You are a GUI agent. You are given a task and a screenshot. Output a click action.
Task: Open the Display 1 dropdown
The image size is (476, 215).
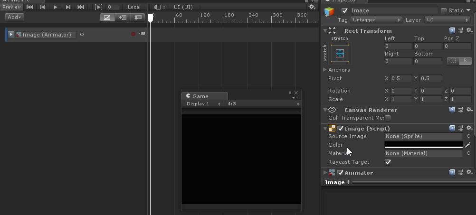pyautogui.click(x=203, y=104)
